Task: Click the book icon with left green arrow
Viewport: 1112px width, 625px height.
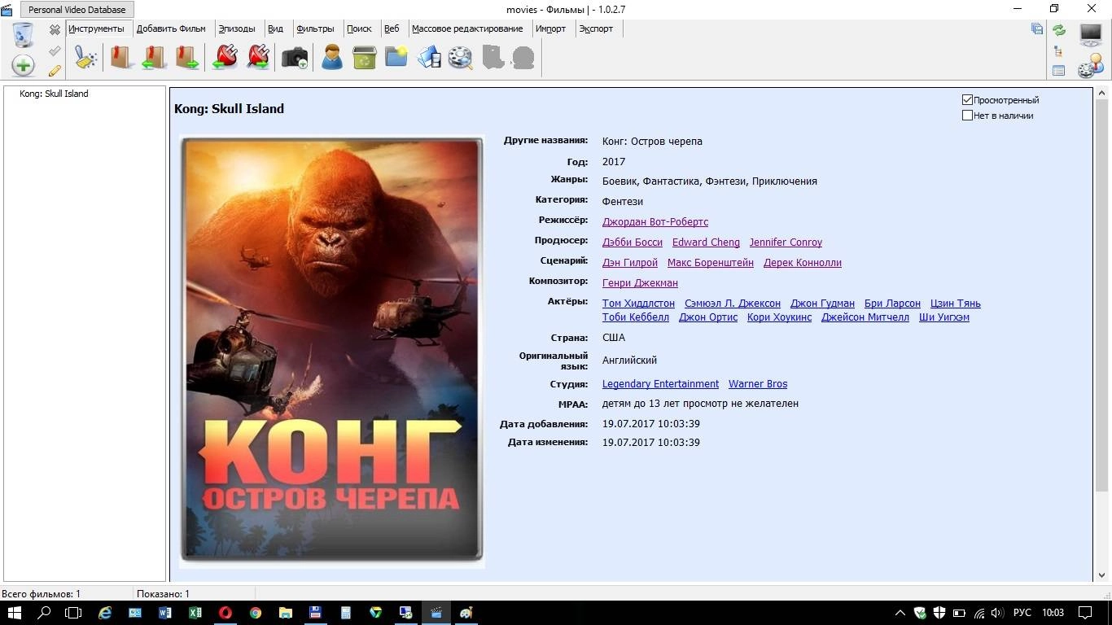Action: [x=154, y=57]
